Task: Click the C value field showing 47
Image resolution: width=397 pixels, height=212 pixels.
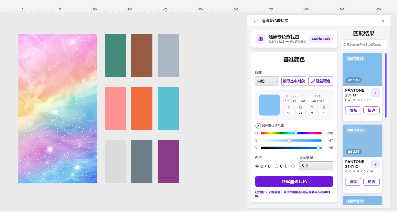Action: coord(289,112)
